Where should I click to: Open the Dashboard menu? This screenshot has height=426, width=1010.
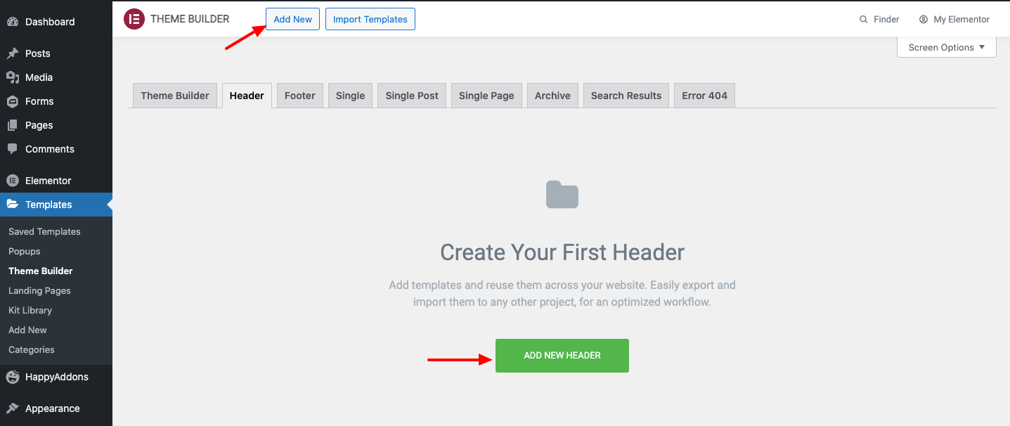[x=56, y=22]
